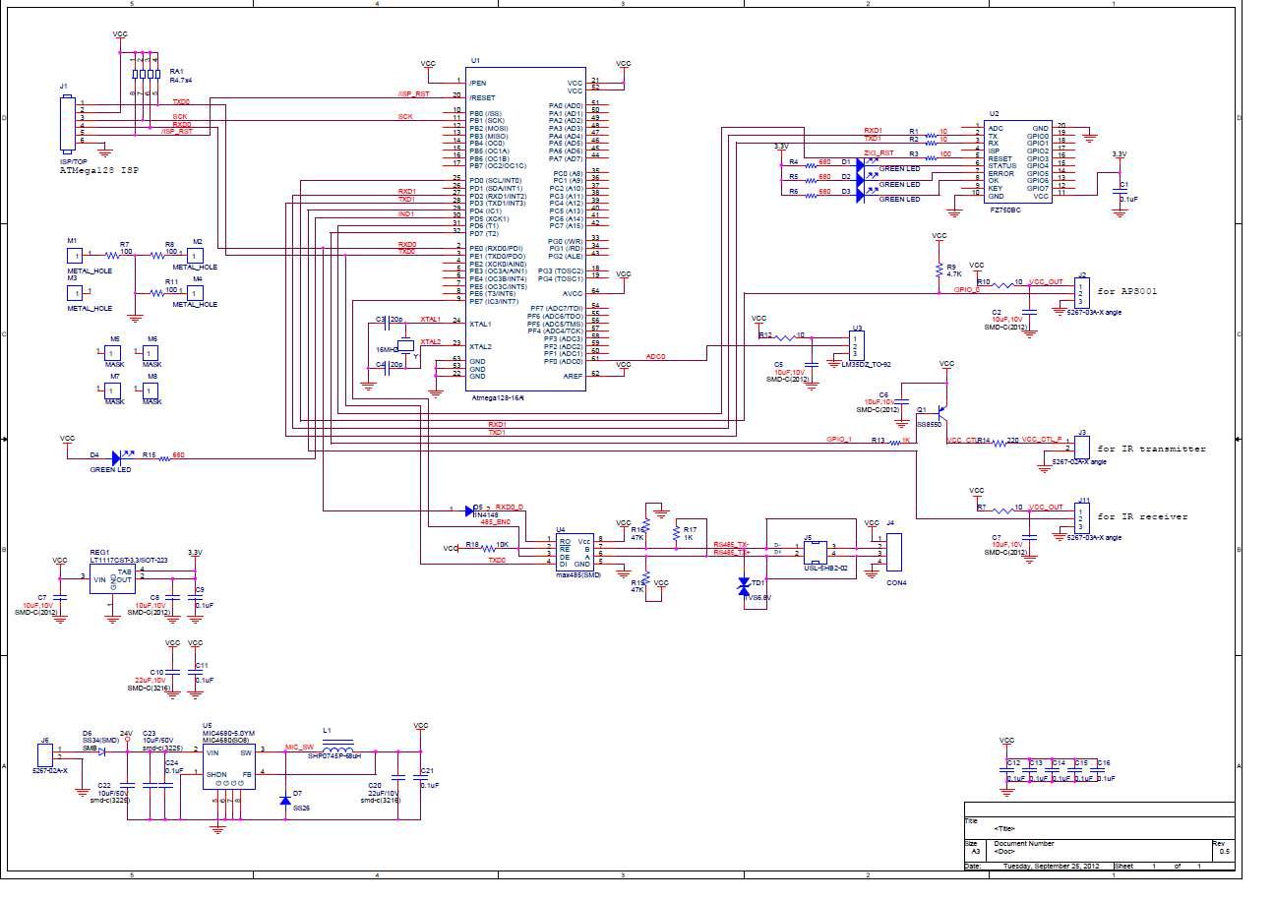1273x900 pixels.
Task: Select the U3 LM35DZ sensor symbol
Action: pyautogui.click(x=856, y=345)
